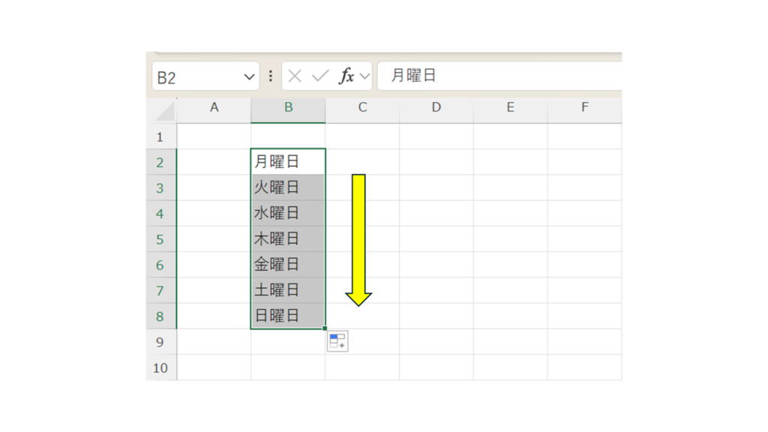768x432 pixels.
Task: Select the cell containing 水曜日
Action: (x=288, y=214)
